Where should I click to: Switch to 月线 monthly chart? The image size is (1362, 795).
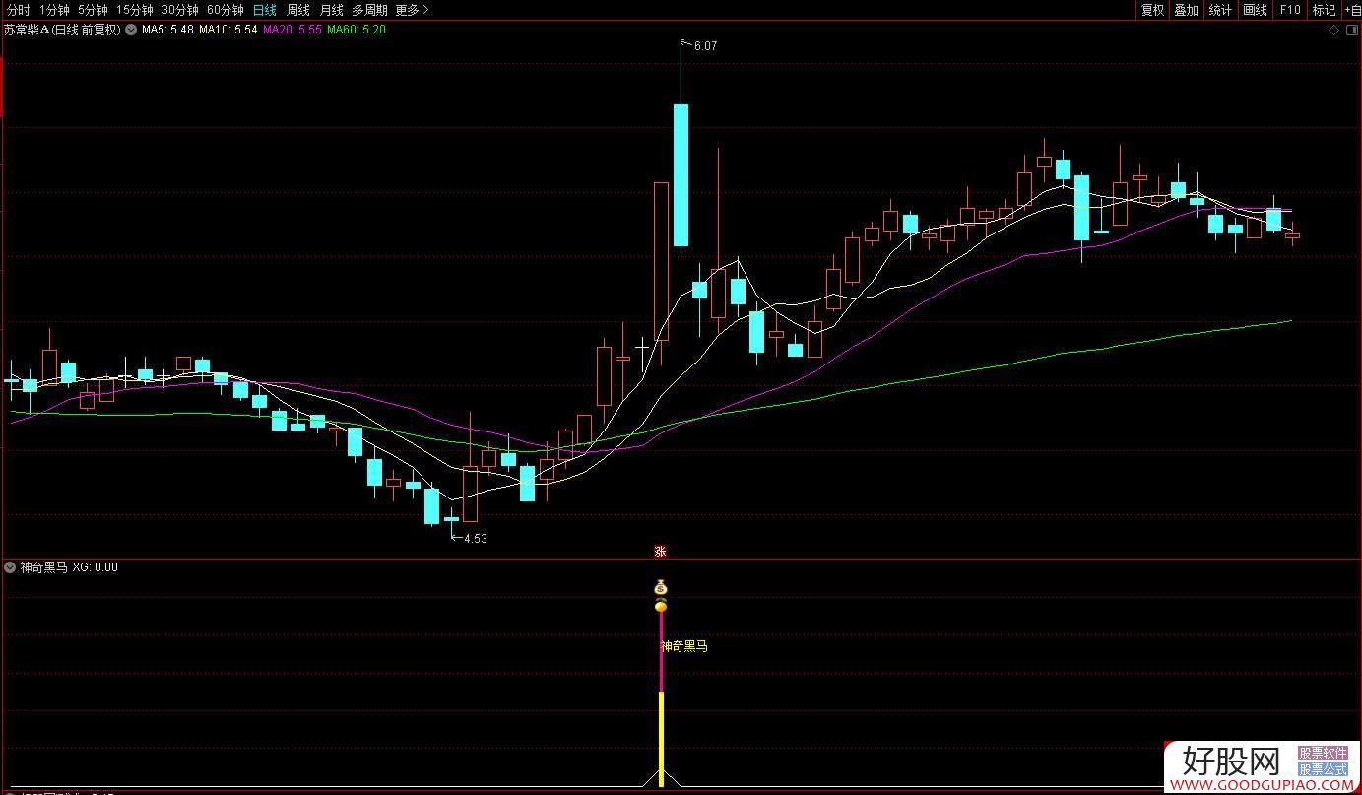331,10
